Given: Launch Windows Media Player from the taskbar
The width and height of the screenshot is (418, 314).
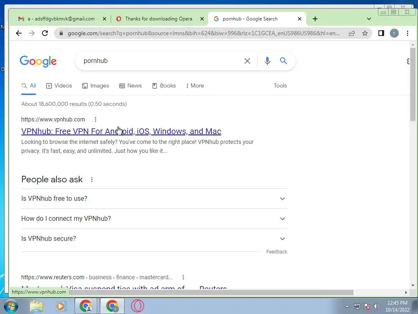Looking at the screenshot, I should click(x=61, y=306).
